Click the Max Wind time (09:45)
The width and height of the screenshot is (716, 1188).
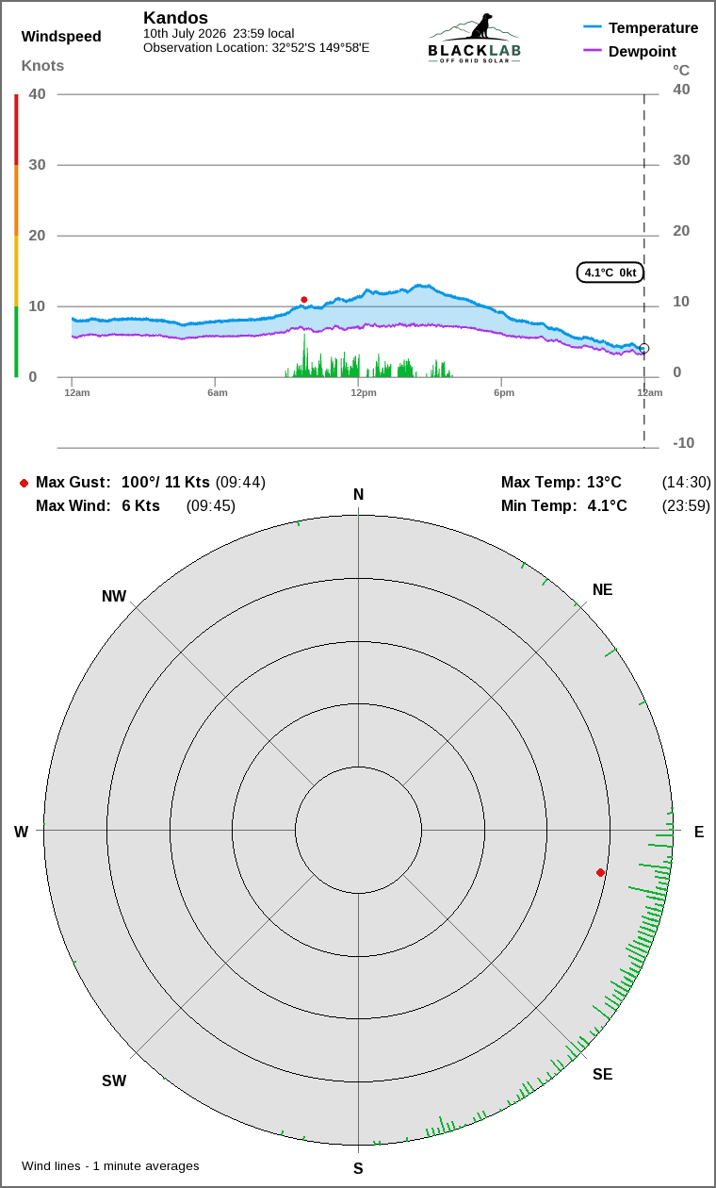tap(211, 506)
